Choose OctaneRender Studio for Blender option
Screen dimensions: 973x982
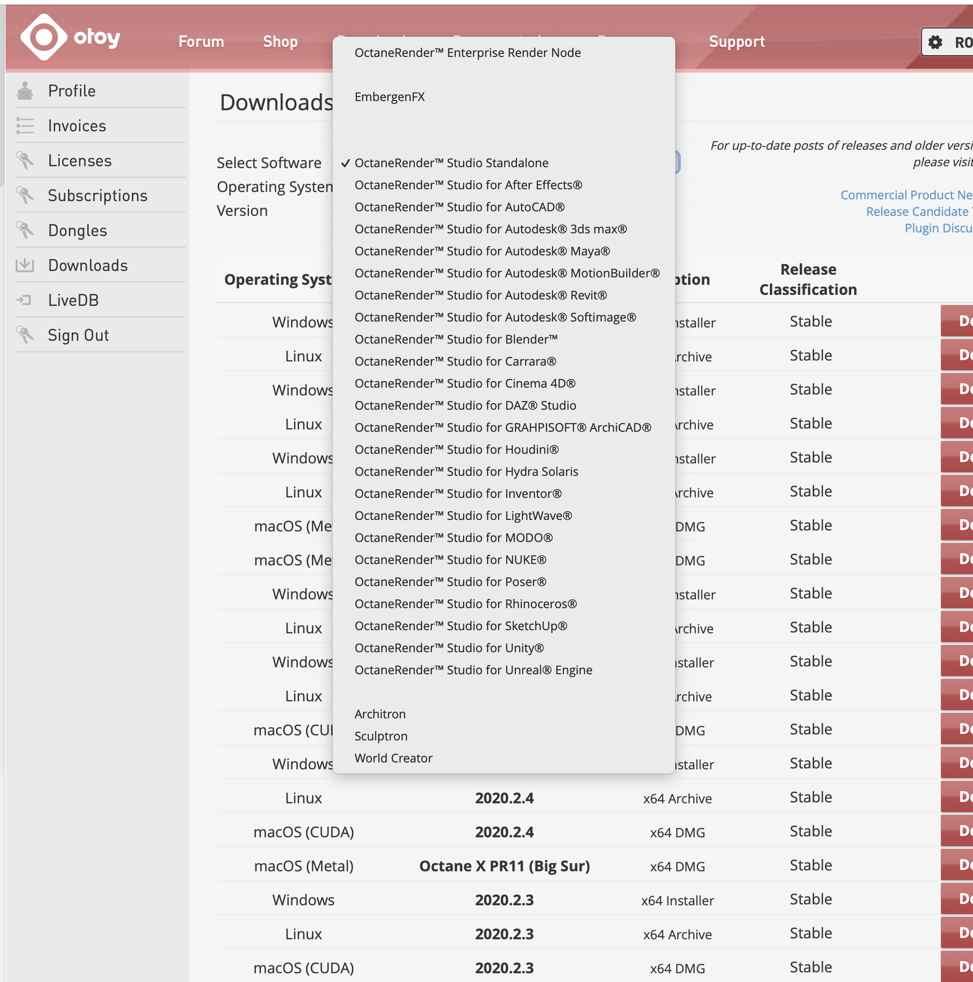[x=456, y=339]
